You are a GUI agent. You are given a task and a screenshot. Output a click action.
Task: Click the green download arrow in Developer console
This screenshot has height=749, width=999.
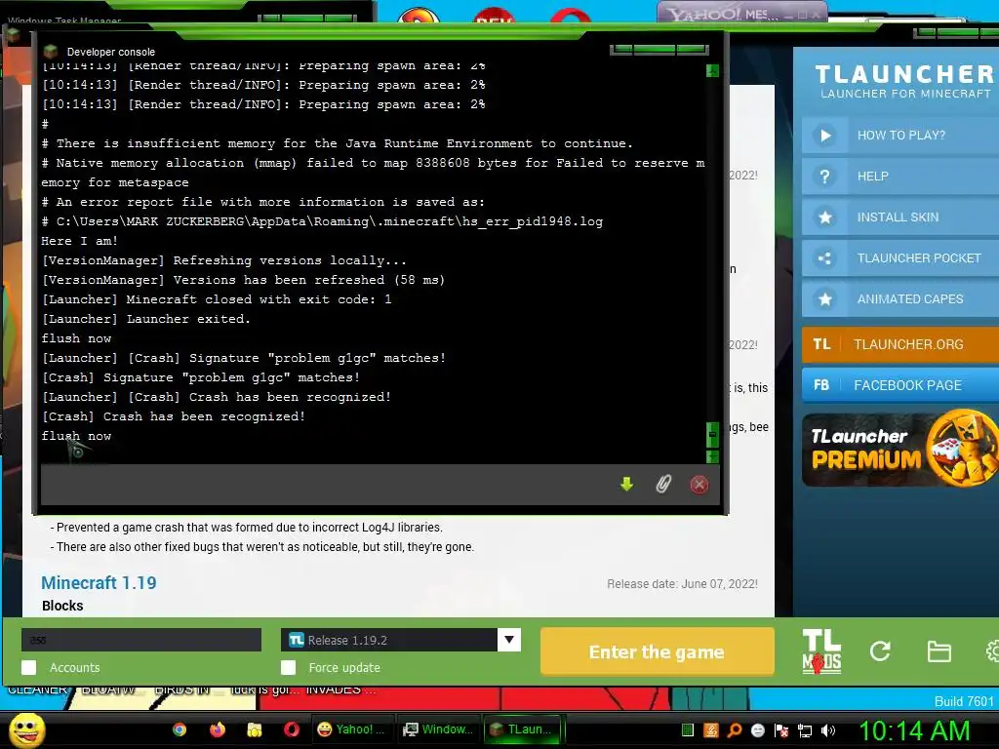(627, 485)
